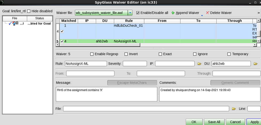The width and height of the screenshot is (261, 125).
Task: Click the DU column header
Action: [x=105, y=21]
